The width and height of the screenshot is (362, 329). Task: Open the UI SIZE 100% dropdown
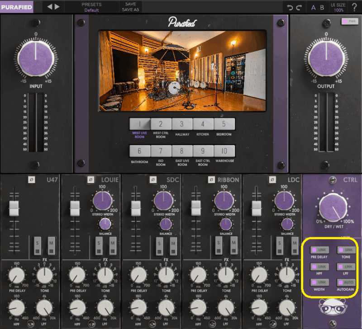coord(339,7)
